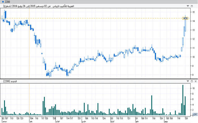Click the first date label 02 on time axis

[3, 118]
